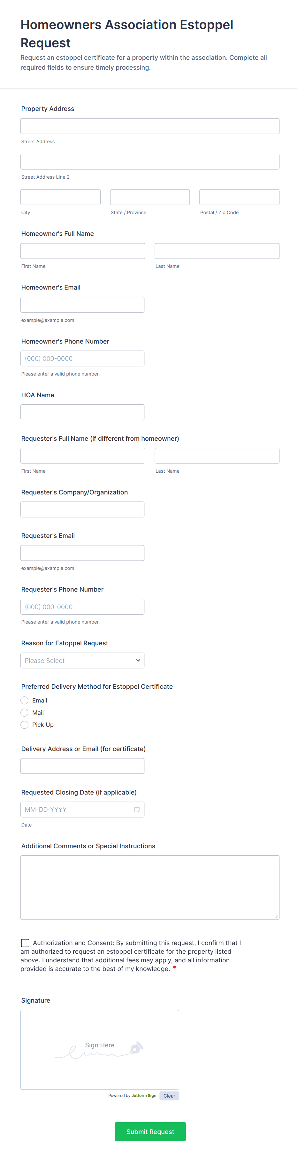The image size is (297, 1157).
Task: Click the Jotform Sign logo link
Action: pyautogui.click(x=144, y=1095)
